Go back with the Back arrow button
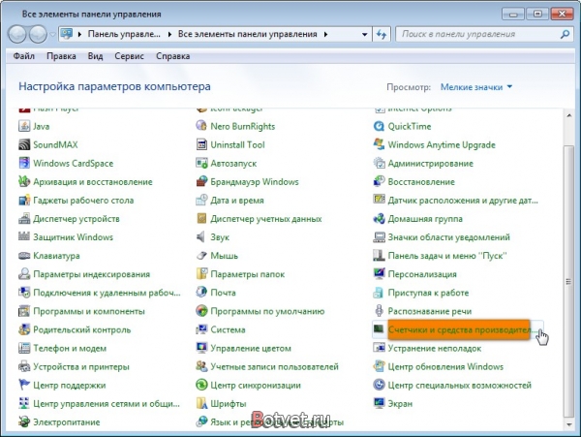The image size is (581, 437). [17, 35]
